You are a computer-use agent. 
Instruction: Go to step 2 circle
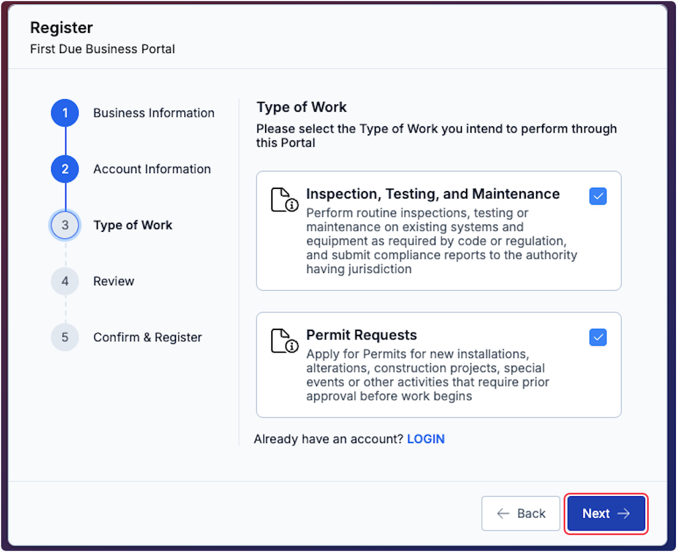65,169
